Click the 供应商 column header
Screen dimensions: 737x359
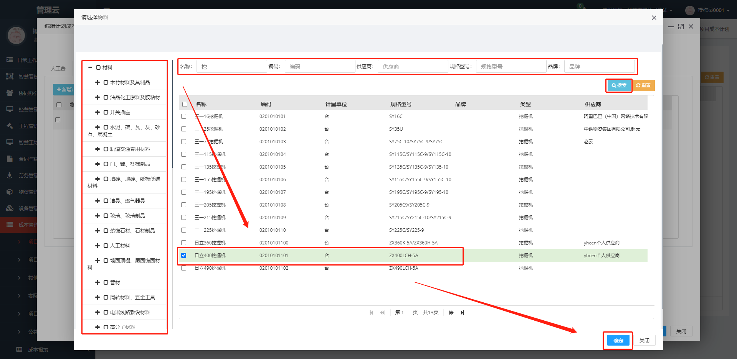coord(593,104)
